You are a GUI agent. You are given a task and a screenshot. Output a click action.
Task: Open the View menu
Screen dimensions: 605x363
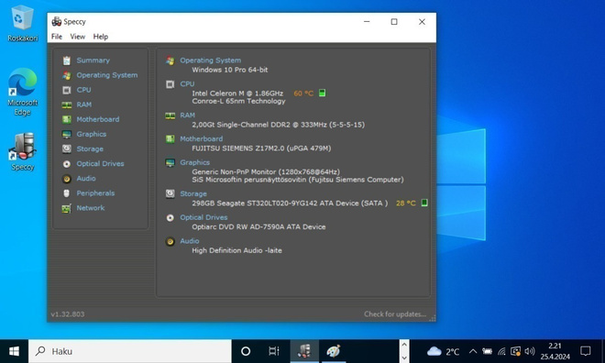(78, 37)
